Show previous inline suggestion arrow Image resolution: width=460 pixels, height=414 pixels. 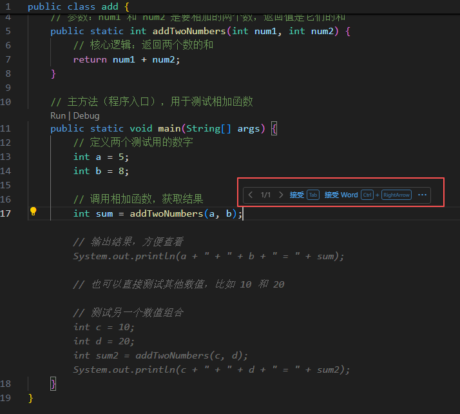click(251, 195)
